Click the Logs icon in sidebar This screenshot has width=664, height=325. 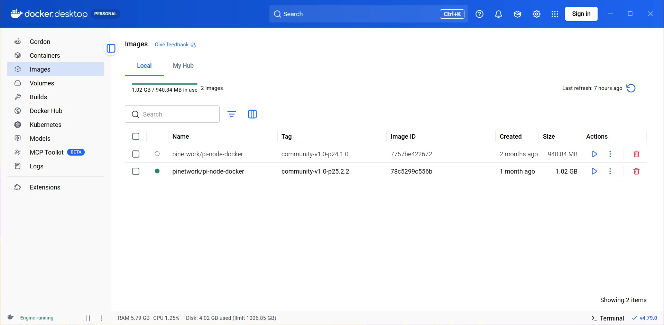pos(18,166)
